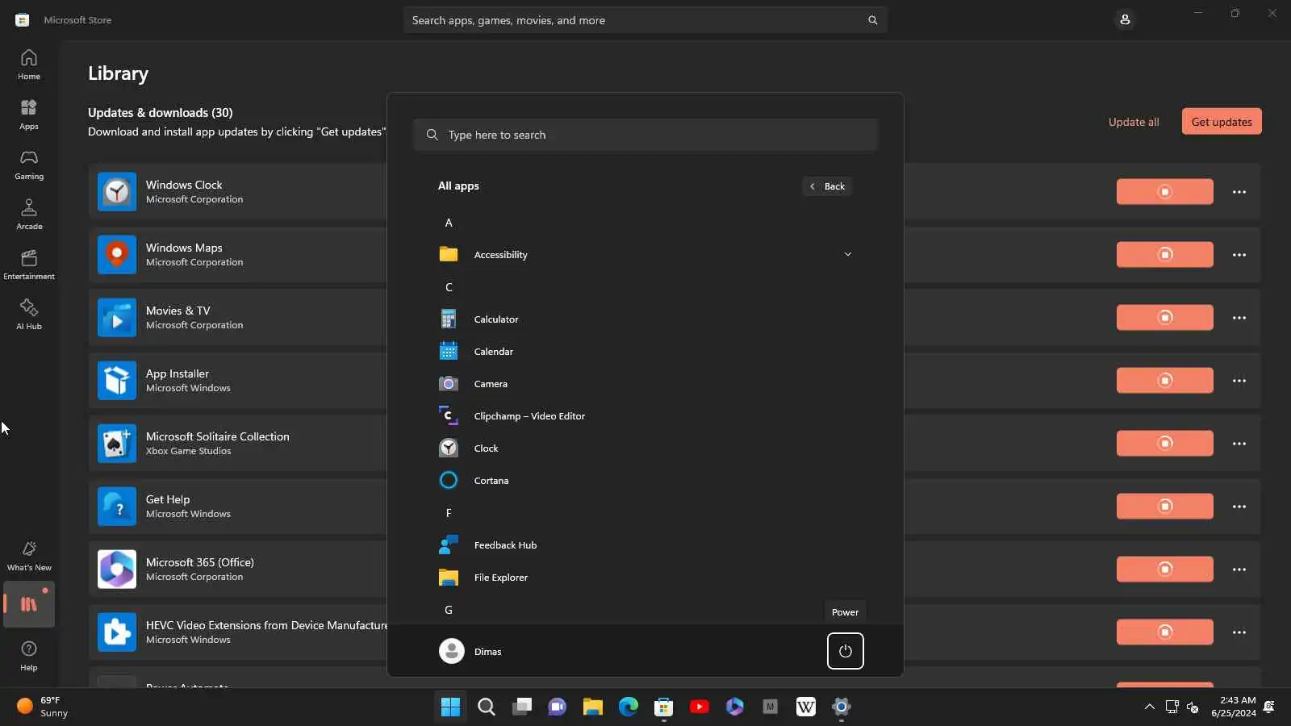1291x726 pixels.
Task: Open more options for Movies & TV
Action: pyautogui.click(x=1239, y=318)
